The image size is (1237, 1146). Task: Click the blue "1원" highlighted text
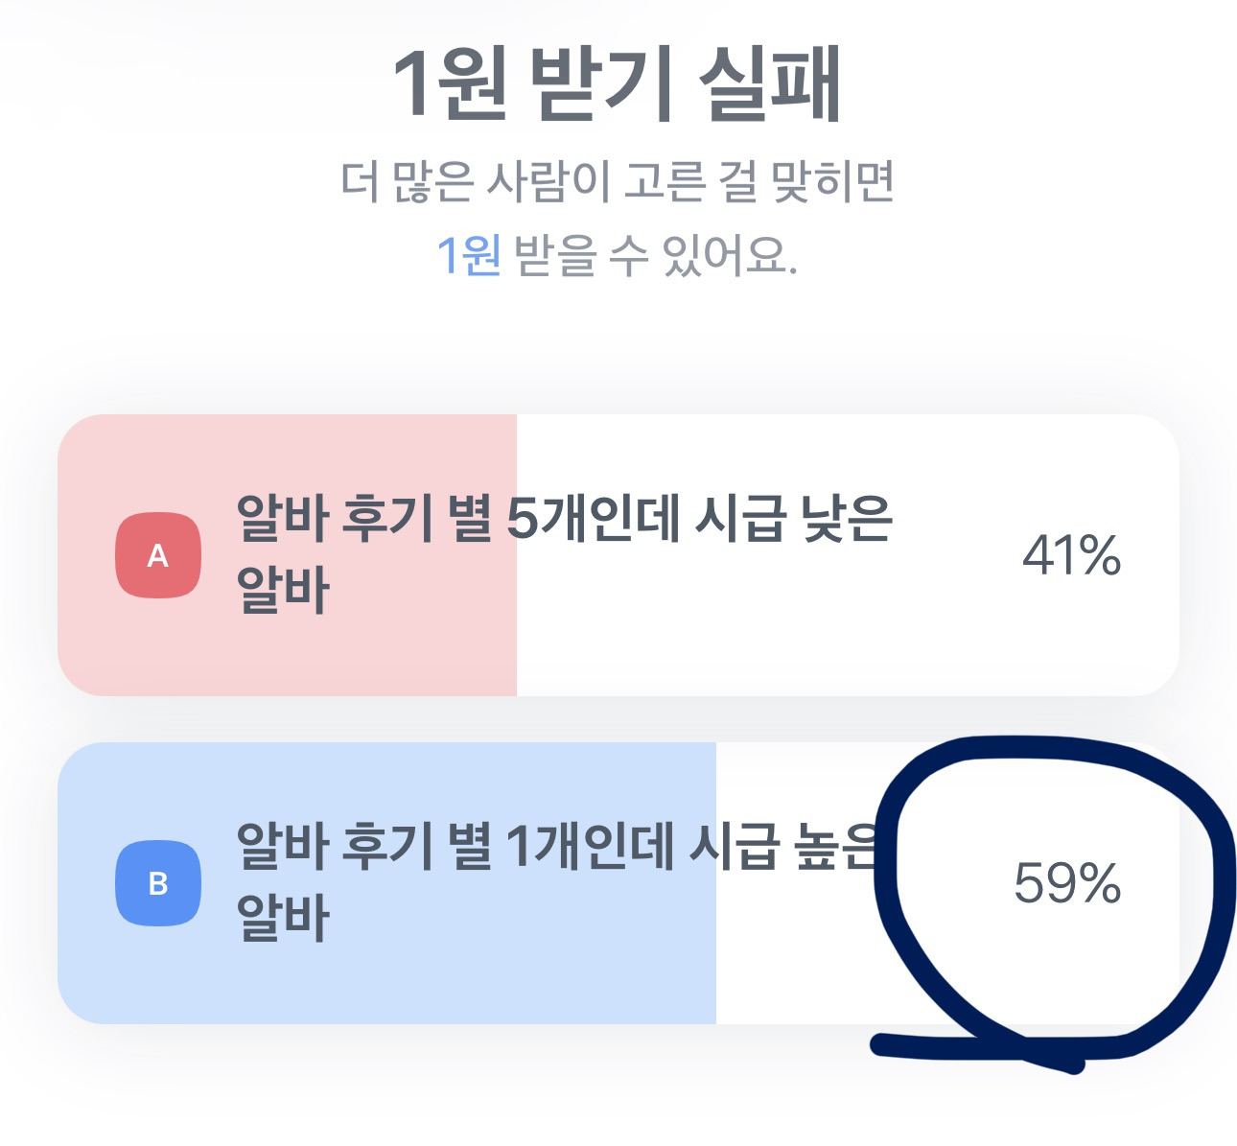tap(468, 256)
